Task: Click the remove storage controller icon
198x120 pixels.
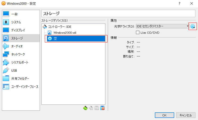Action: [x=91, y=108]
